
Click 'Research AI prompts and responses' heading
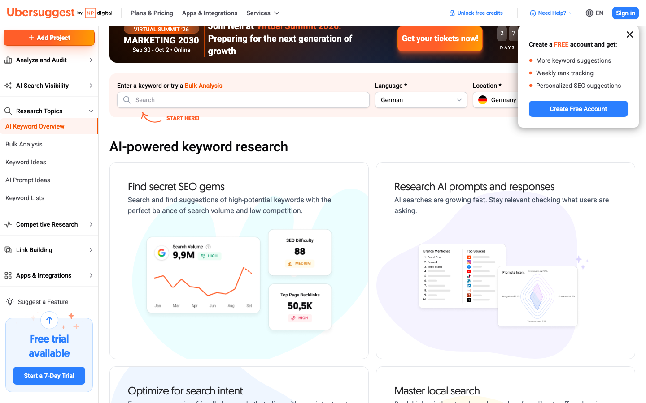pos(475,187)
